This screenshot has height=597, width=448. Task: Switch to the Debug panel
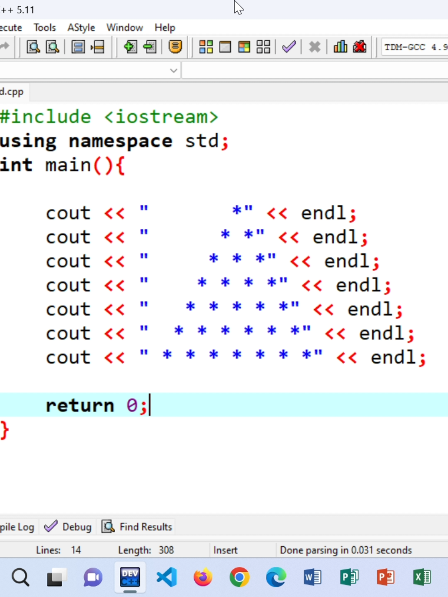pos(67,527)
